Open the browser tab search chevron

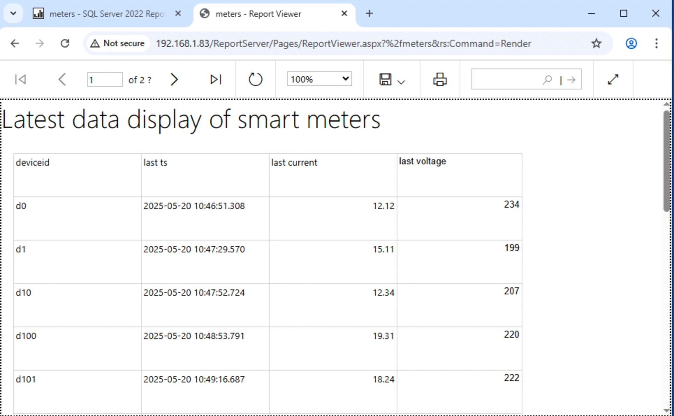click(x=13, y=14)
